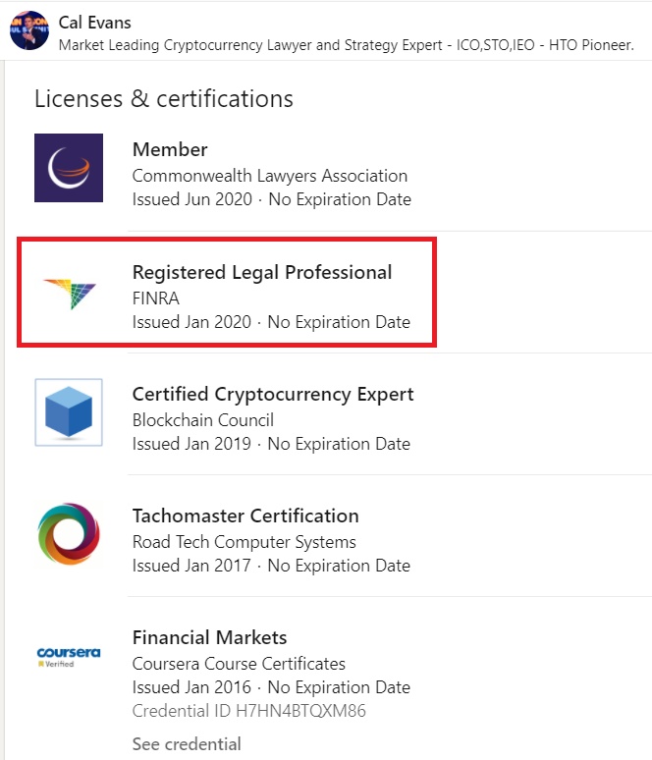Open Financial Markets certification entry
The width and height of the screenshot is (652, 760).
point(210,637)
